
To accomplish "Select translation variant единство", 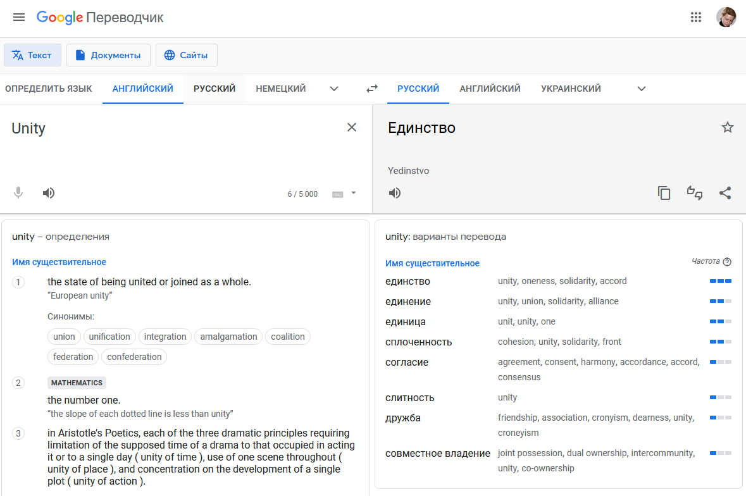I will click(407, 282).
